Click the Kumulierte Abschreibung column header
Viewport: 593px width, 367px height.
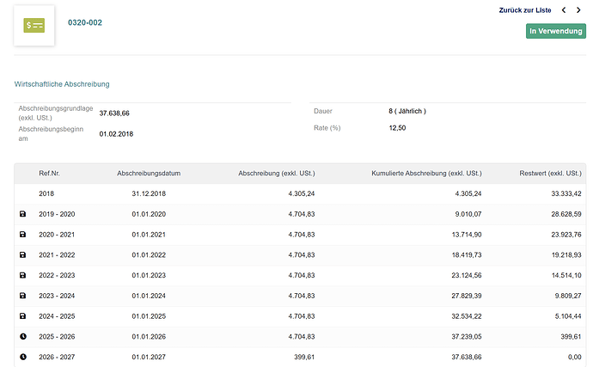pyautogui.click(x=426, y=174)
